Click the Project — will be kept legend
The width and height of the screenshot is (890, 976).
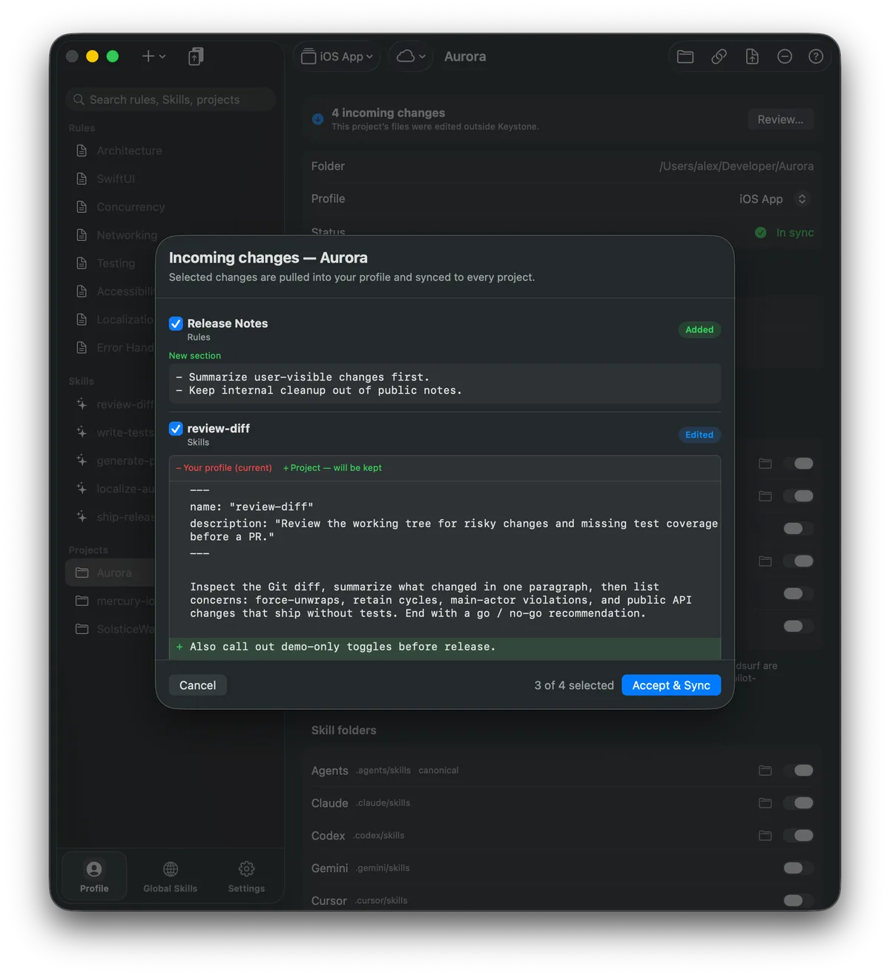coord(332,468)
